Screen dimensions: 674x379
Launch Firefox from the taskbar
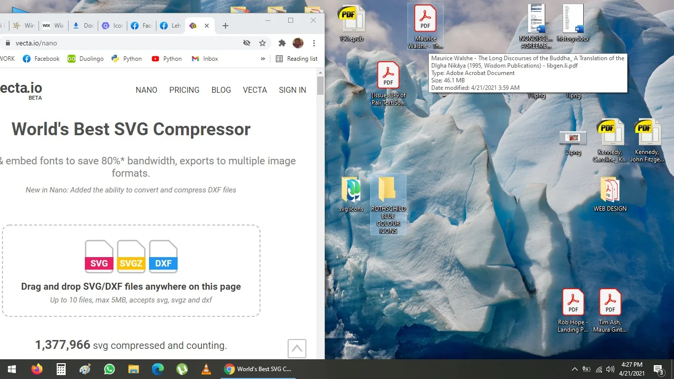(x=37, y=369)
